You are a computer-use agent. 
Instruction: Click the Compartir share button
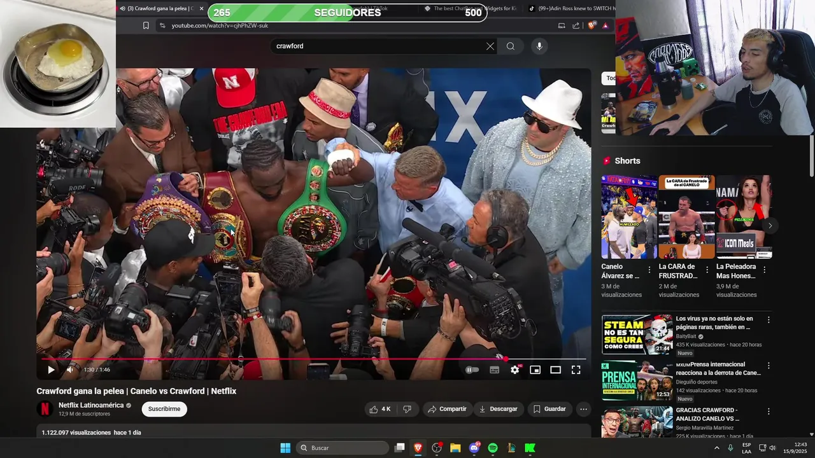tap(447, 409)
